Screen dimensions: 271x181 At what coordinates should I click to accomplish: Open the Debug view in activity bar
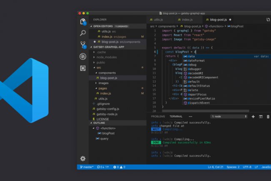[83, 56]
